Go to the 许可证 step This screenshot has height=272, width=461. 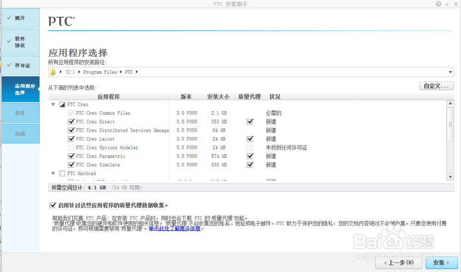[x=21, y=66]
